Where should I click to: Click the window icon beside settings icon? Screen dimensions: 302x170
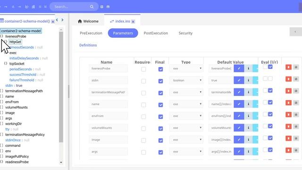point(108,7)
